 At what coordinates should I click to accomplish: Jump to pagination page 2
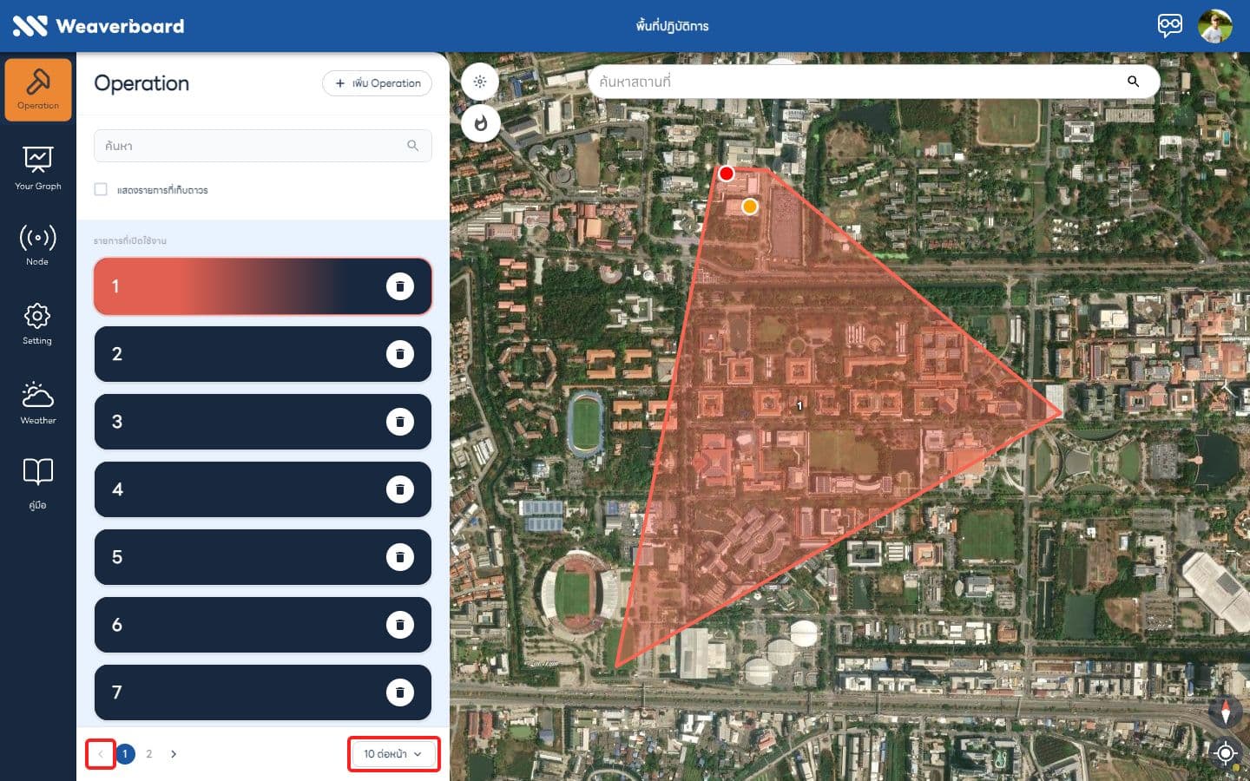(x=149, y=754)
